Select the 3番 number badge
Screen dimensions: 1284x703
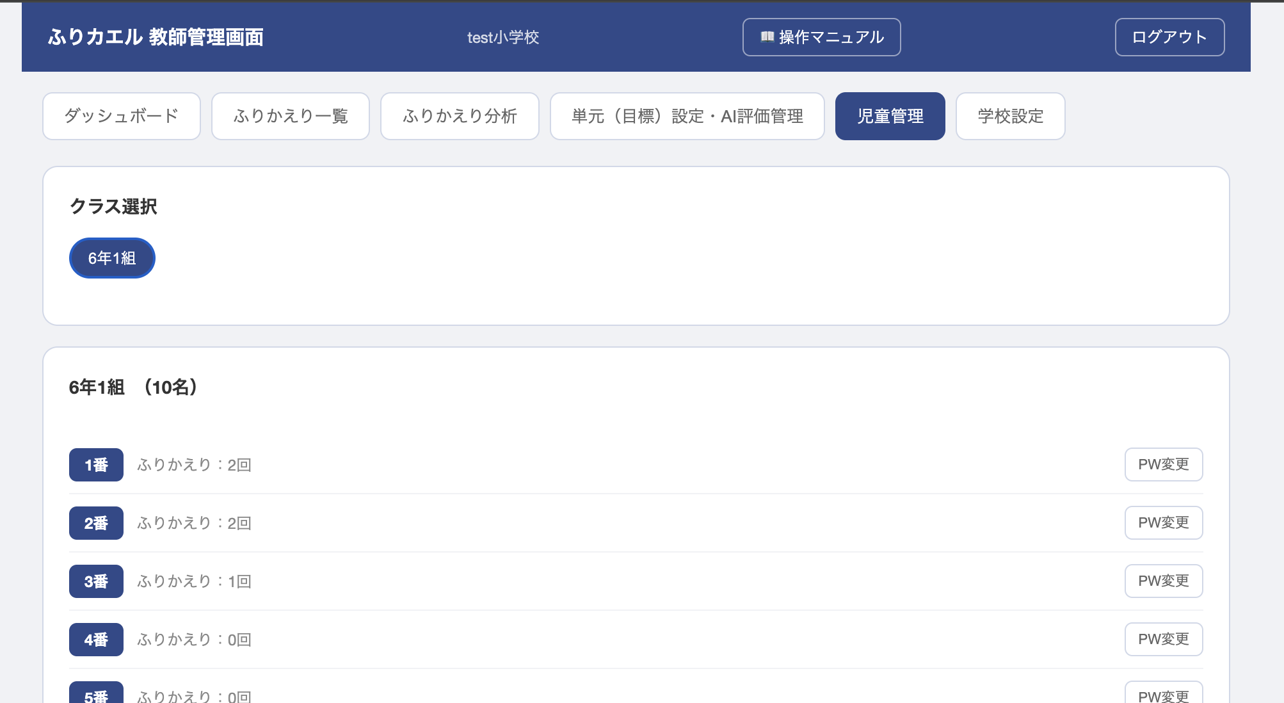pos(96,581)
